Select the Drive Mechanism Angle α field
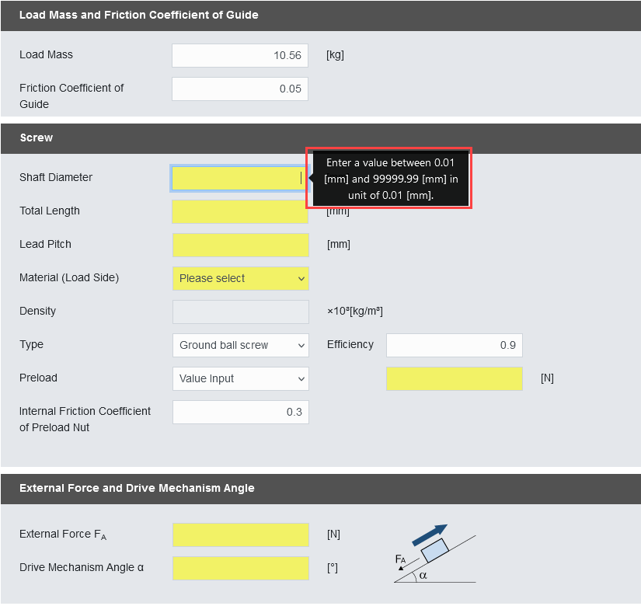Viewport: 641px width, 606px height. tap(240, 568)
